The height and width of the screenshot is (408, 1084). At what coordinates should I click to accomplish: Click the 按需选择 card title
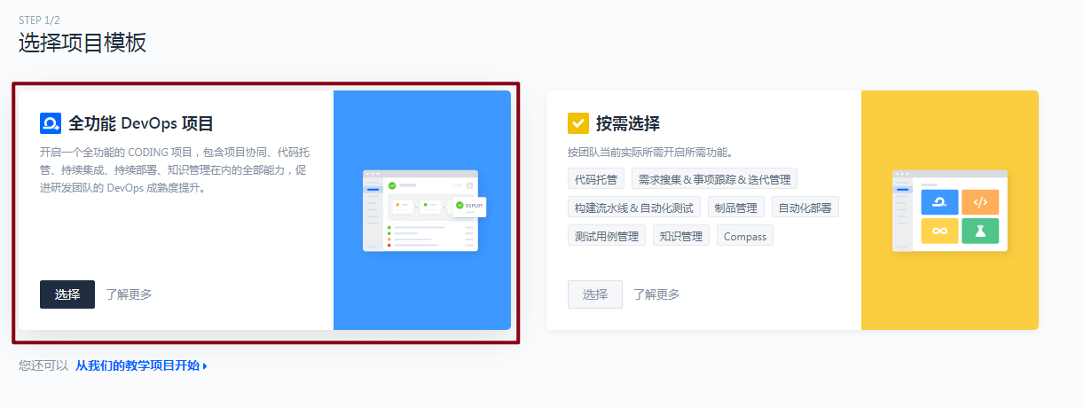(628, 123)
